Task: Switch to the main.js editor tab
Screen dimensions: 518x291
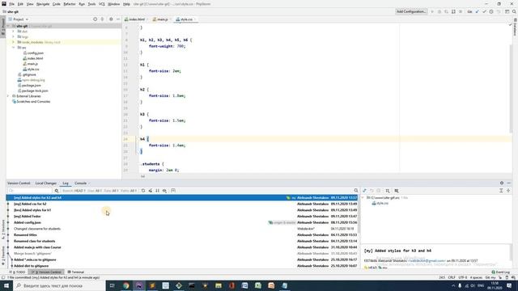Action: point(162,19)
